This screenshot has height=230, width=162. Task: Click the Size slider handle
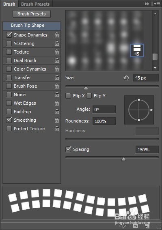pos(86,88)
